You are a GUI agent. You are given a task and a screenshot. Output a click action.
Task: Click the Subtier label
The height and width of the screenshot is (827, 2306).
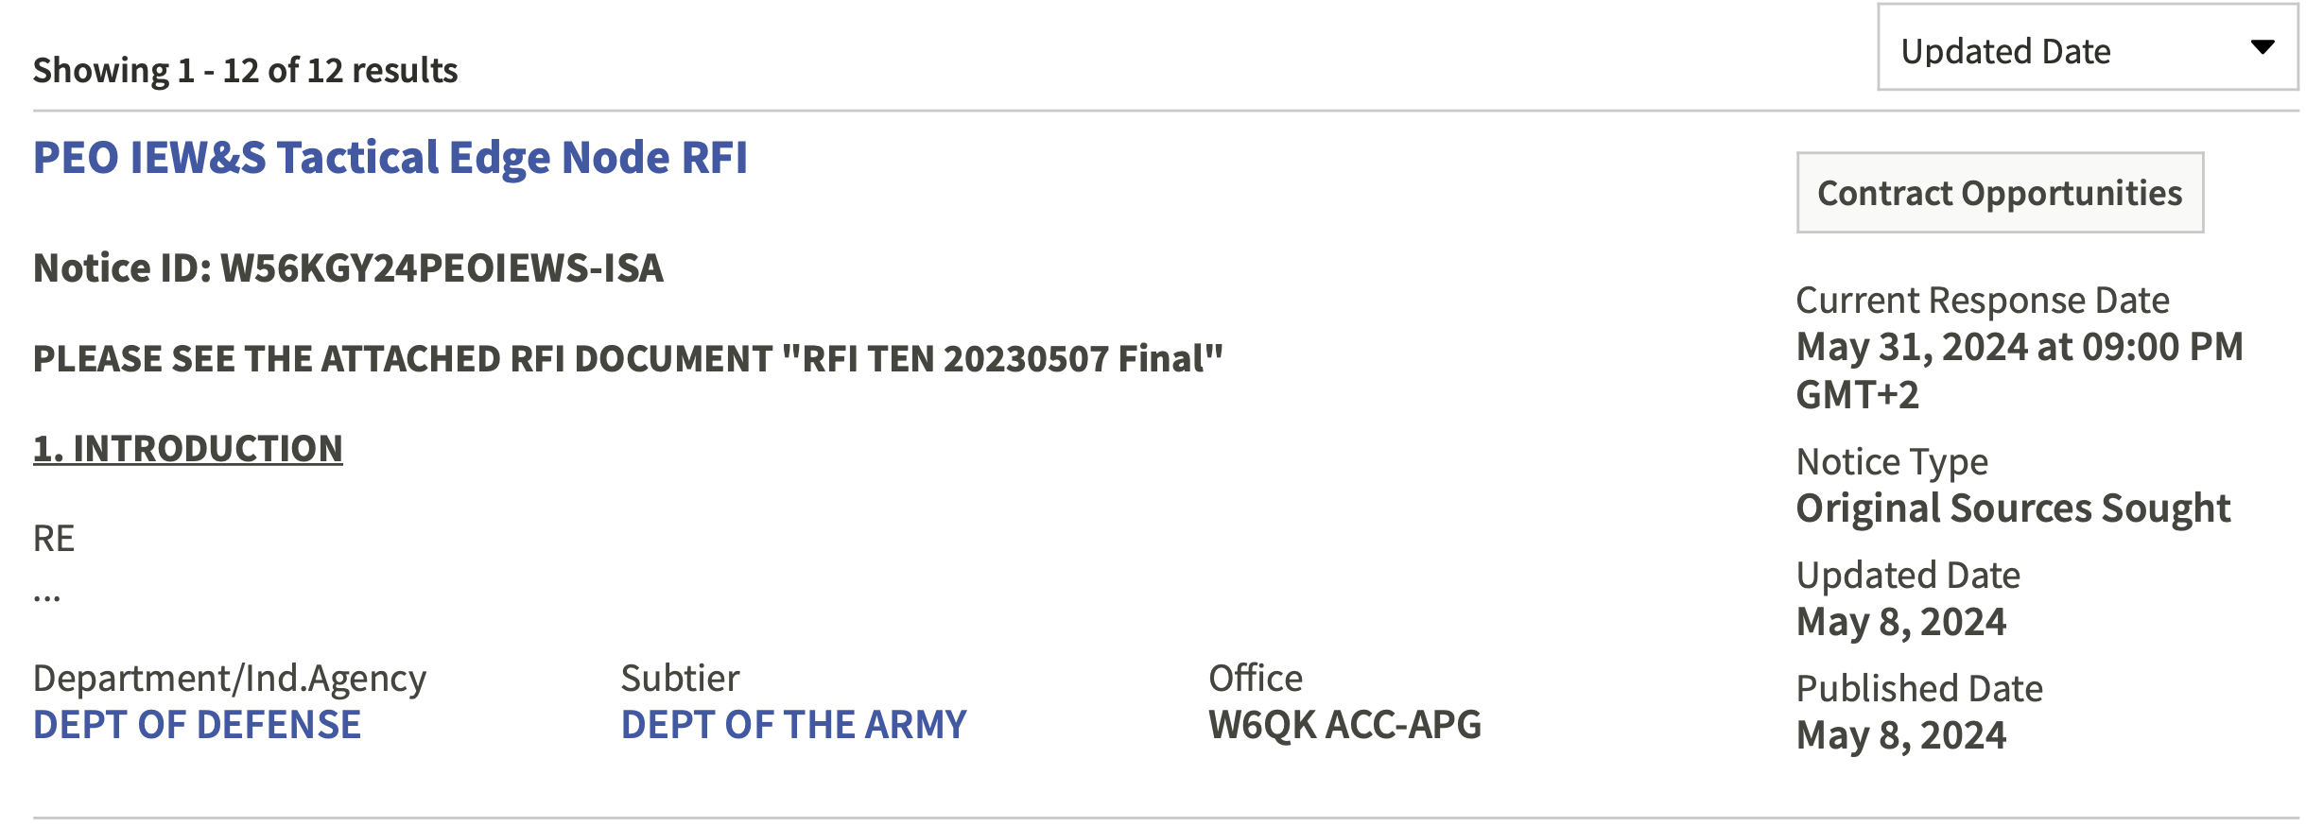pyautogui.click(x=680, y=679)
